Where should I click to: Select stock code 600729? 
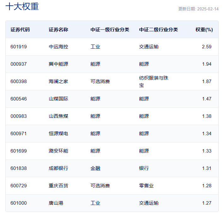19,186
